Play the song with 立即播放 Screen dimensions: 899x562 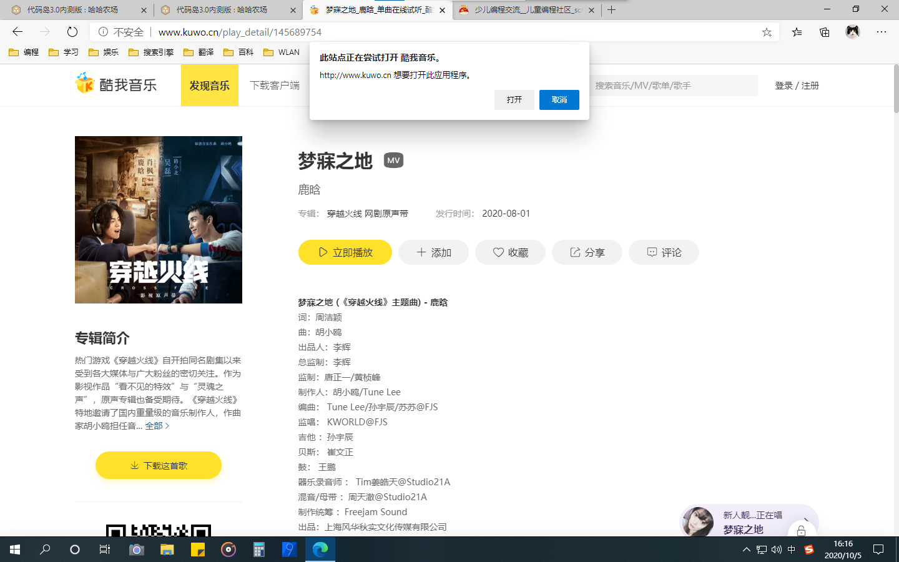[345, 252]
